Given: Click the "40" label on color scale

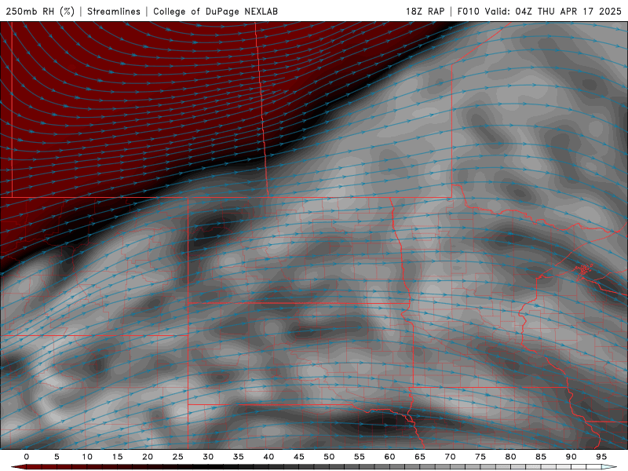Looking at the screenshot, I should pos(268,457).
